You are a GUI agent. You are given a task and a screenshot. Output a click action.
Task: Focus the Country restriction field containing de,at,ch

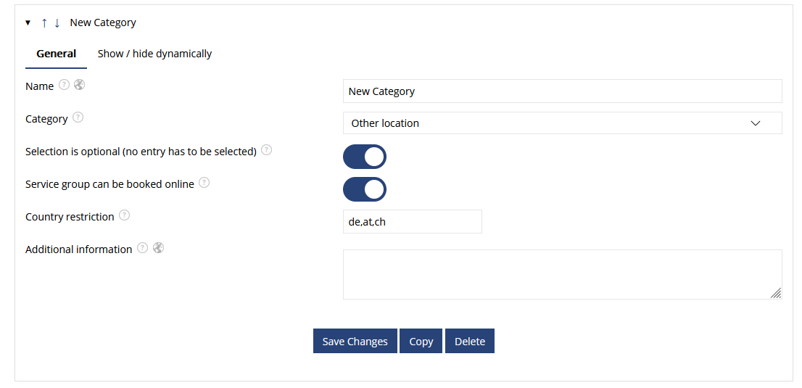coord(413,222)
